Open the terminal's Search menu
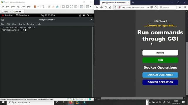Image resolution: width=188 pixels, height=105 pixels. (x=21, y=24)
